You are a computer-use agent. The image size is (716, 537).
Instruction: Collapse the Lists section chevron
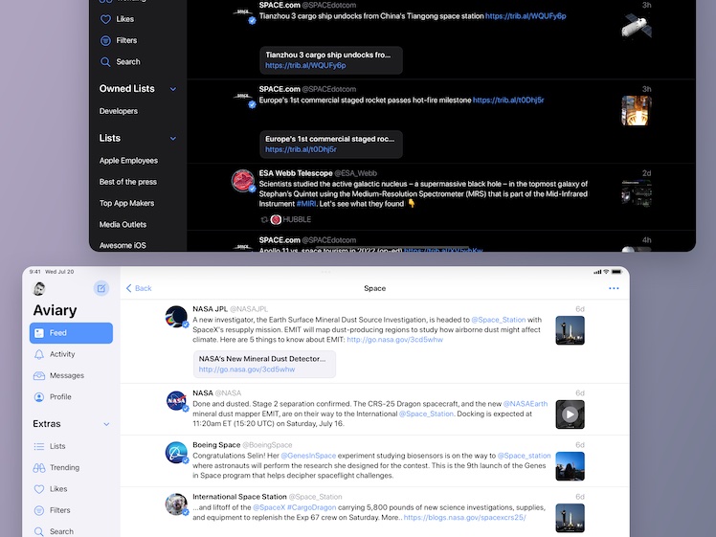[173, 139]
